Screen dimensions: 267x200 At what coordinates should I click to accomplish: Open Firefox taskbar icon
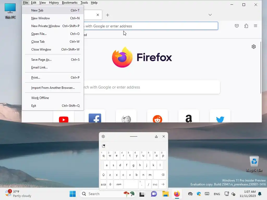click(x=177, y=194)
